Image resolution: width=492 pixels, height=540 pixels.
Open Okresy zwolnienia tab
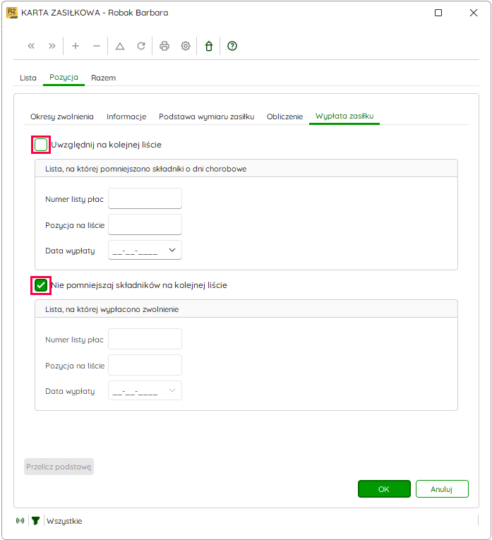click(x=62, y=116)
